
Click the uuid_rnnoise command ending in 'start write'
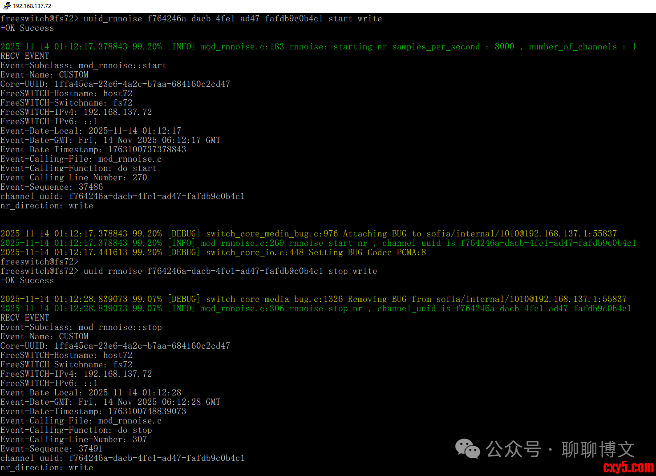pyautogui.click(x=191, y=19)
